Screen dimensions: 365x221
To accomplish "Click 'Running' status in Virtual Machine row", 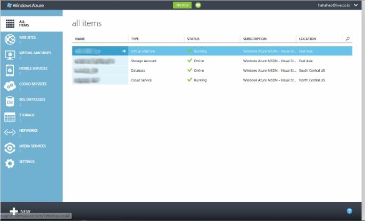I will [x=200, y=51].
